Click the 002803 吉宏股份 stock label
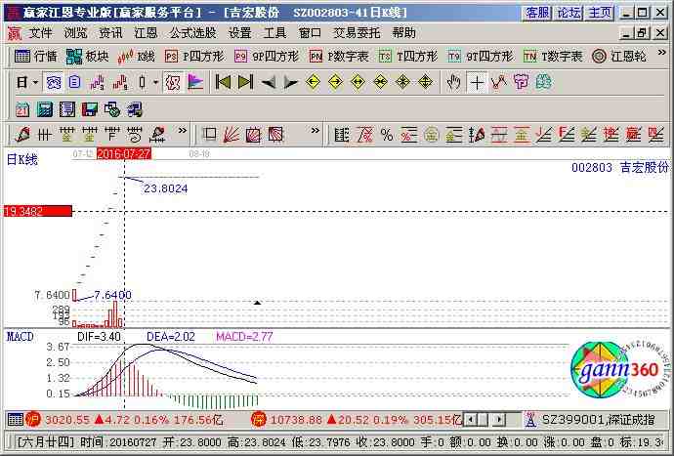 click(x=620, y=167)
